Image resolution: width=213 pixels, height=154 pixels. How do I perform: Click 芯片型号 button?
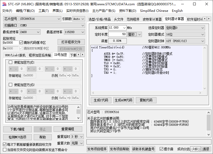tap(11, 19)
